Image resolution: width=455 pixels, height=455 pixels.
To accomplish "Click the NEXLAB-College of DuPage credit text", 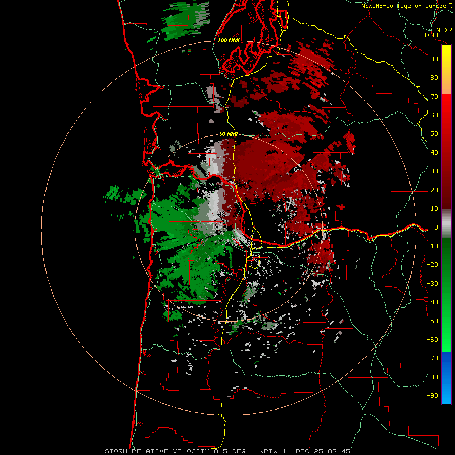I will pyautogui.click(x=404, y=6).
